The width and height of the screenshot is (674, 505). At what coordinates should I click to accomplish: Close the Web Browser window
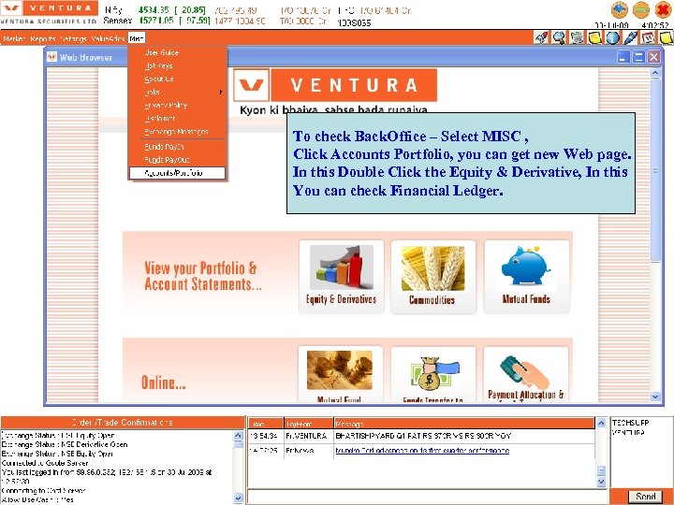653,57
